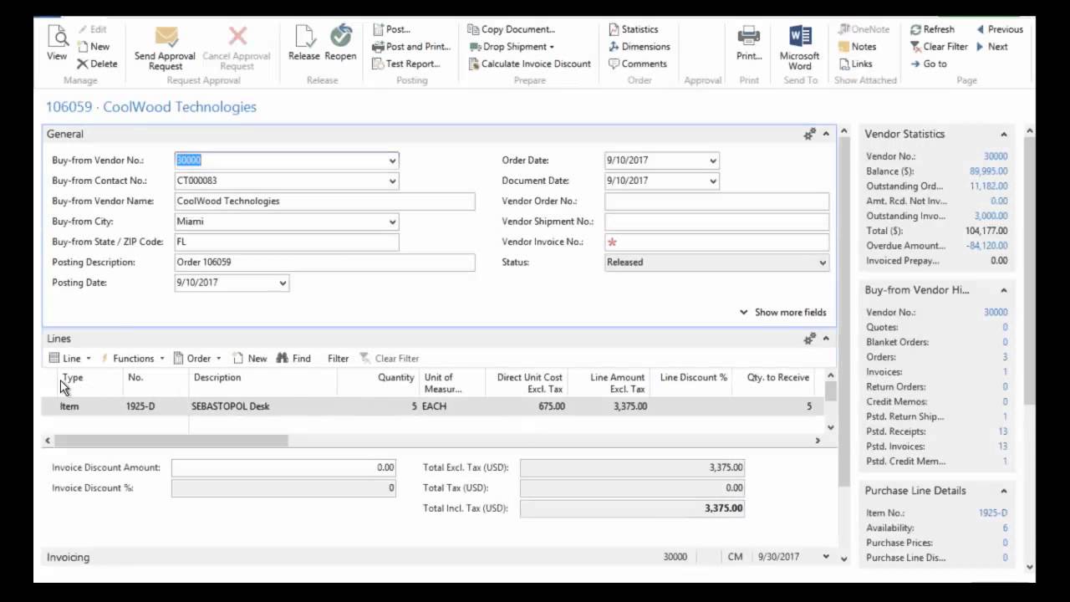Open attached Links

tap(855, 64)
